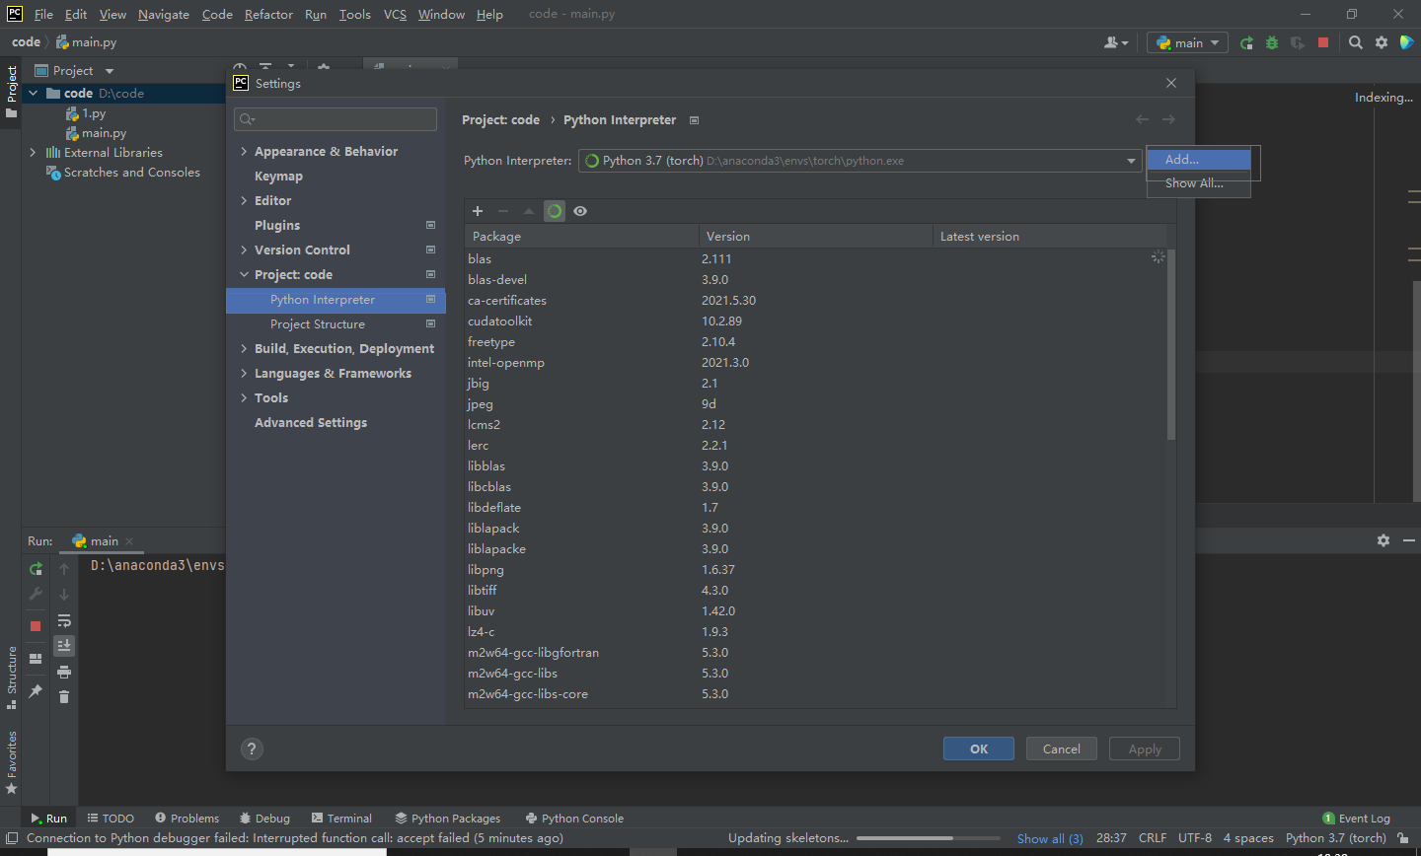Toggle soft-wrap in Run panel
This screenshot has width=1421, height=856.
pyautogui.click(x=64, y=621)
